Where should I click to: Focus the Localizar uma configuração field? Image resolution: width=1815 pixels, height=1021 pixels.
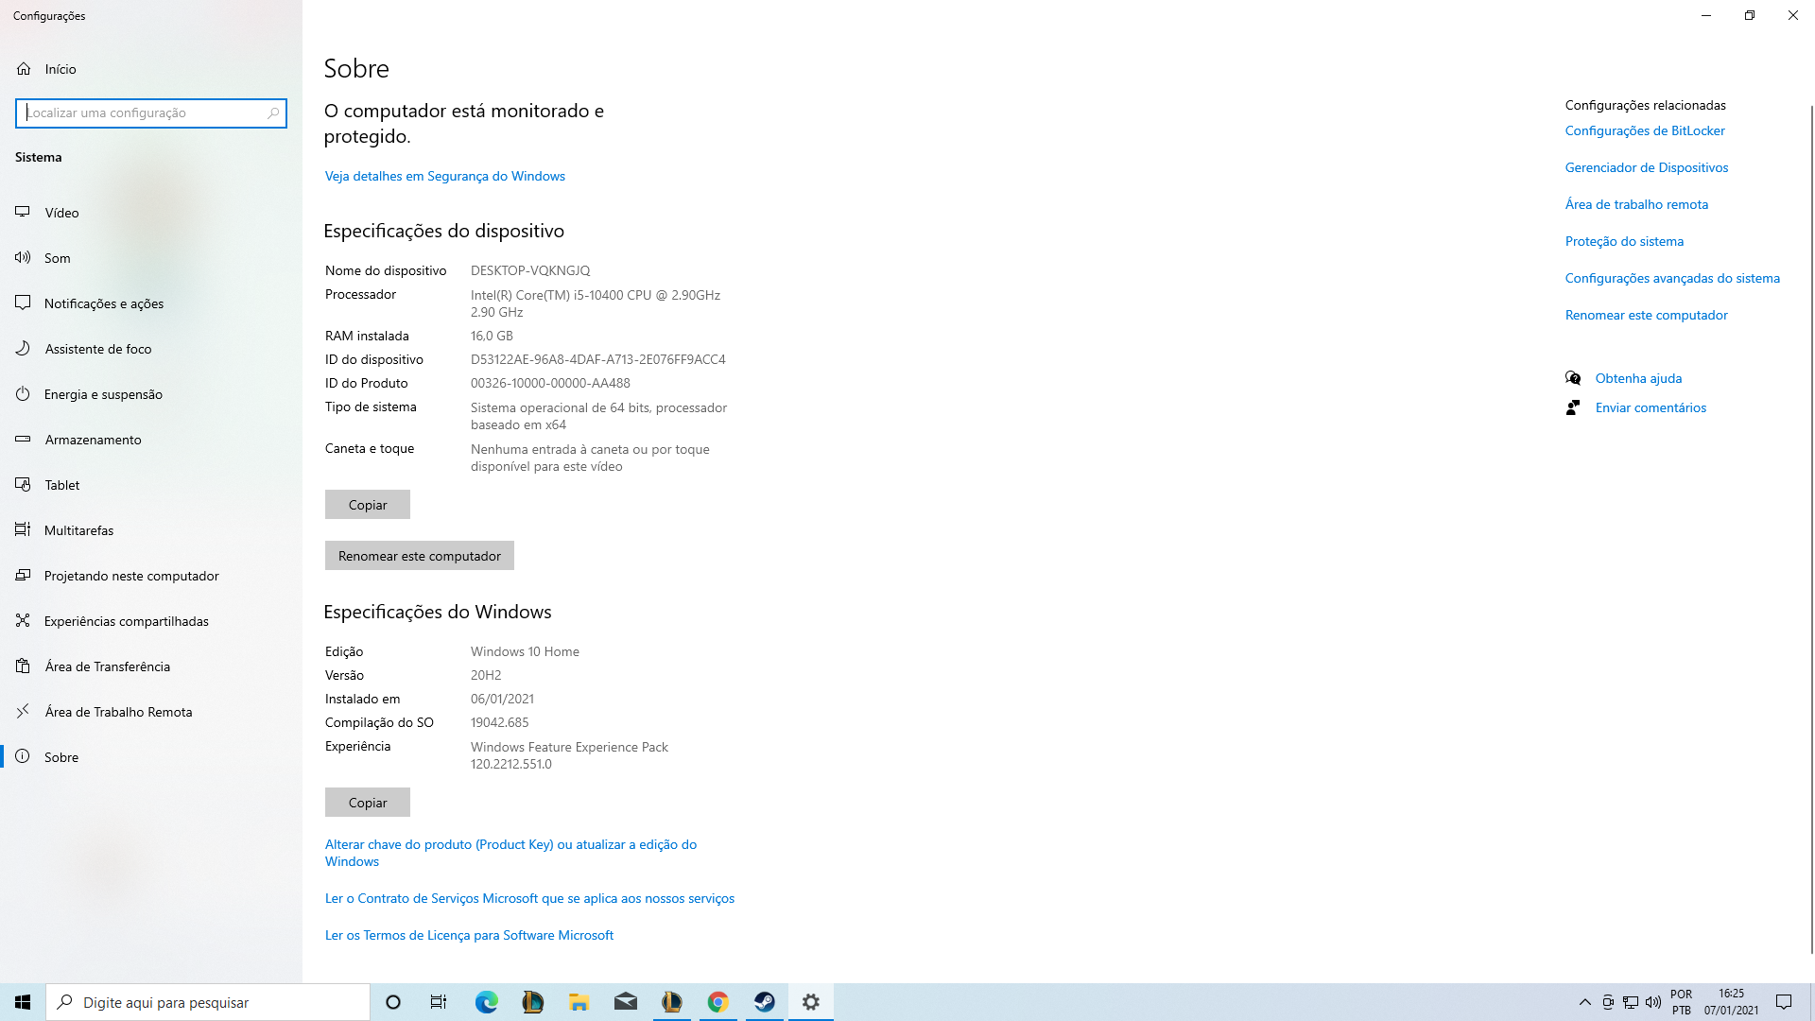pyautogui.click(x=151, y=112)
